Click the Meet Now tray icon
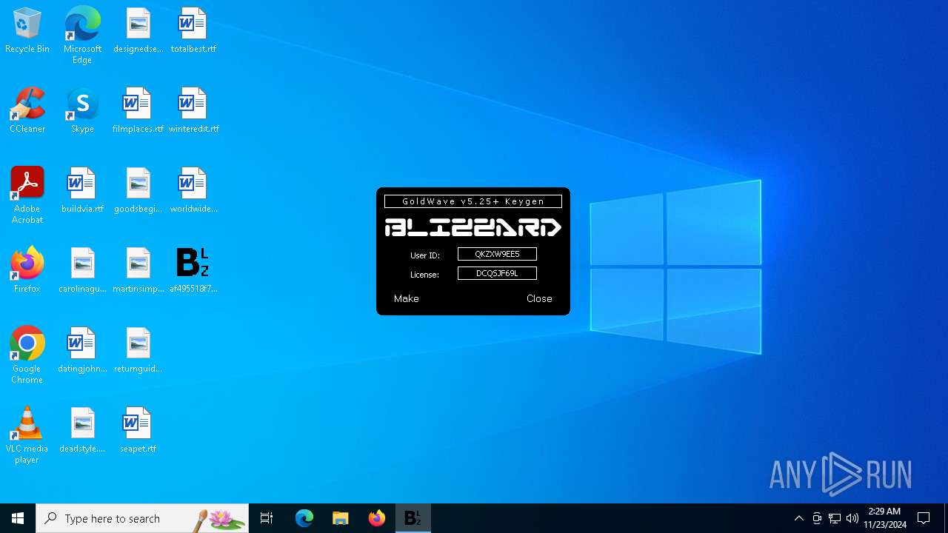 [817, 518]
